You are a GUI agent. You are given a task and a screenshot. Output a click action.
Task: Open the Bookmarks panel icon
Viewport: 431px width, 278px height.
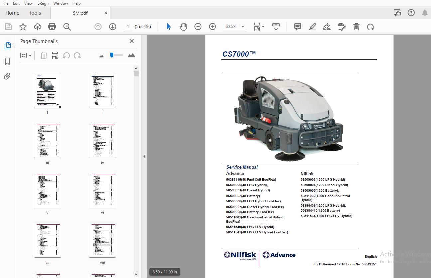pyautogui.click(x=7, y=61)
